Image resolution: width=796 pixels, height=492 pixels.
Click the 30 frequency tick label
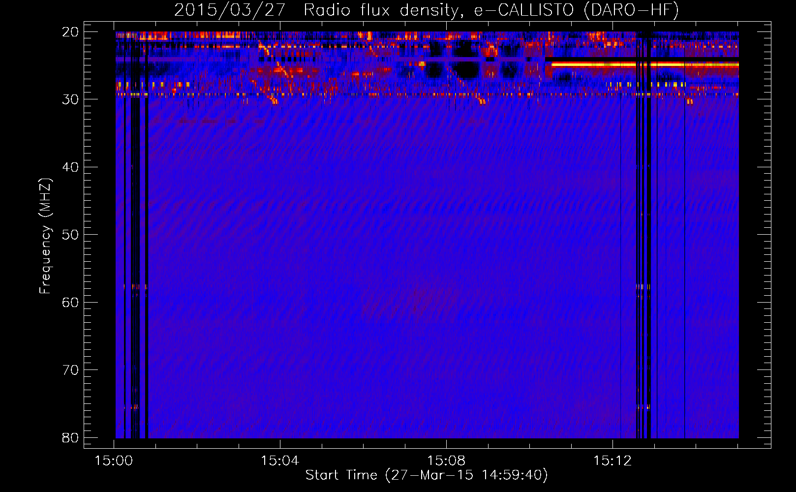pos(70,99)
